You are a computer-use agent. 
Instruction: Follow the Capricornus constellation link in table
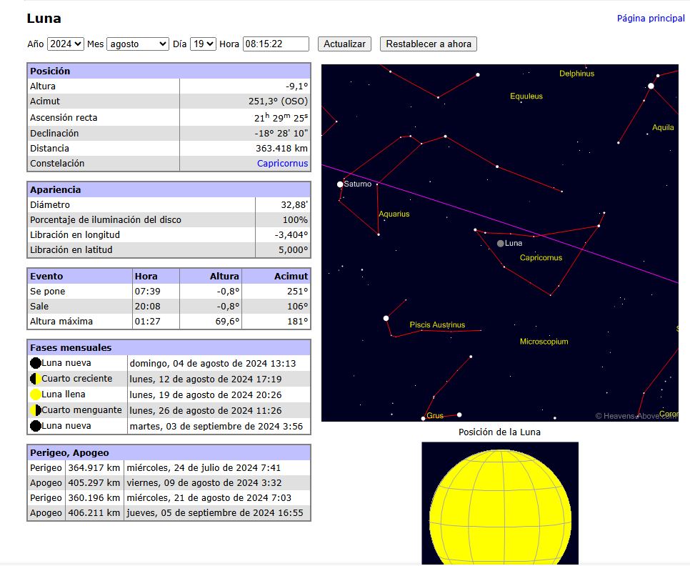pos(282,164)
